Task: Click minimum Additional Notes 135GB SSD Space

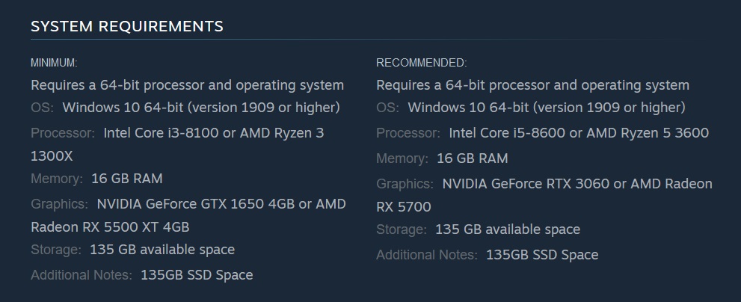Action: pyautogui.click(x=197, y=275)
